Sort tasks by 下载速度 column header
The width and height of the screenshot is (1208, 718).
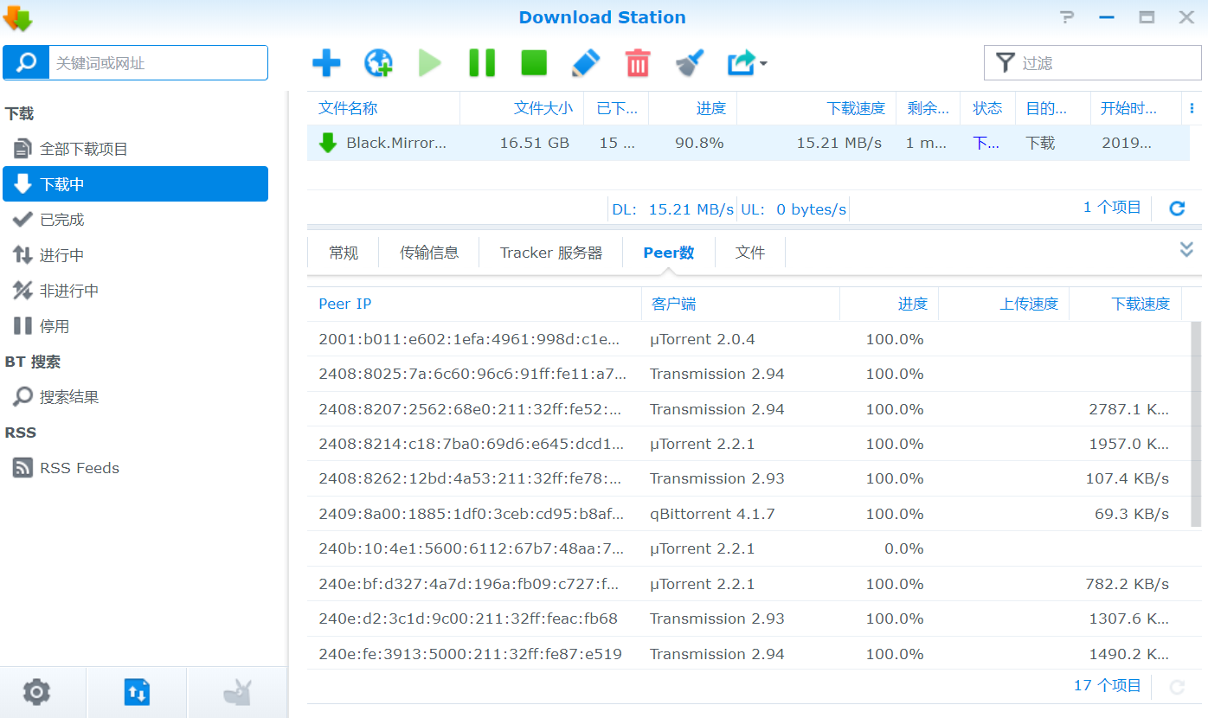(x=816, y=108)
